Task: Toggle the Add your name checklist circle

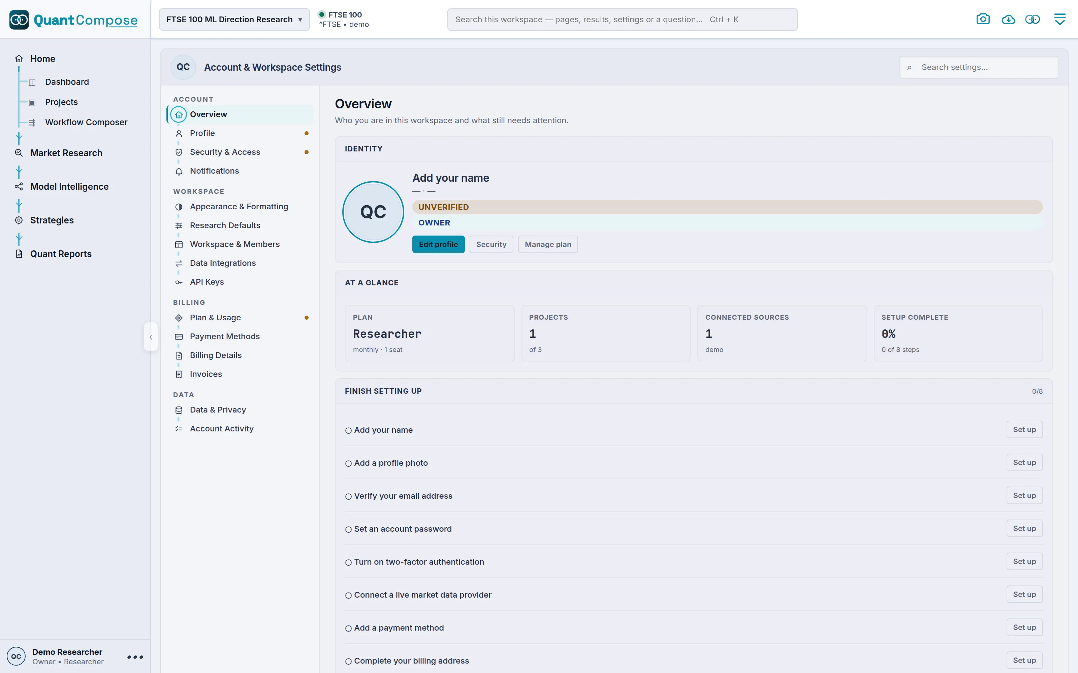Action: pos(348,430)
